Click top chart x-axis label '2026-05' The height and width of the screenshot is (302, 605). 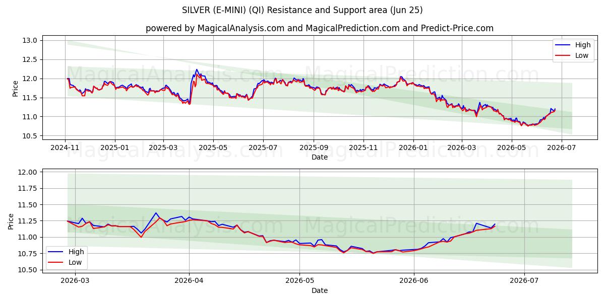click(x=512, y=147)
